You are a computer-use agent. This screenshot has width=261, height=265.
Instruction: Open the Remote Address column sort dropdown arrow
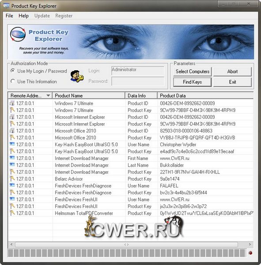(x=48, y=95)
